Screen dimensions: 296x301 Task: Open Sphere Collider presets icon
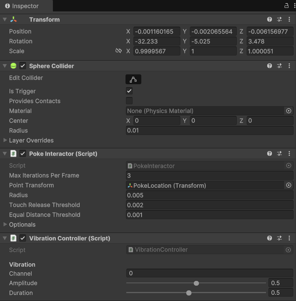pos(279,66)
